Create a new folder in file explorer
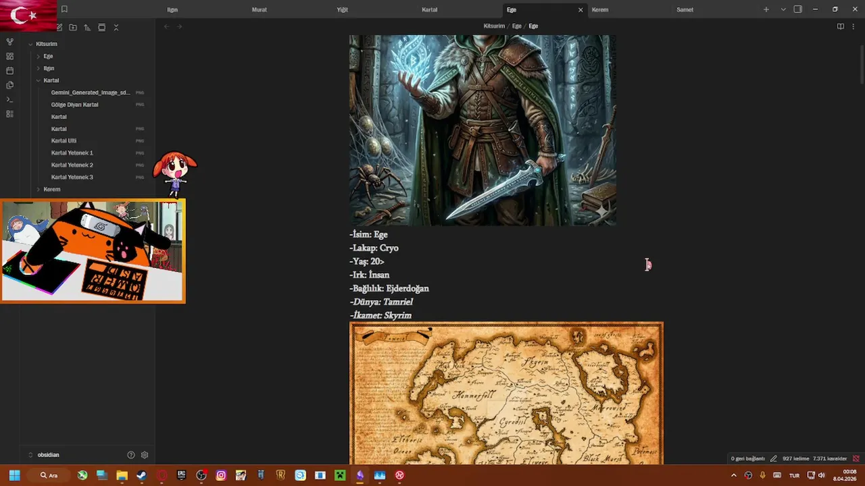 (x=73, y=28)
